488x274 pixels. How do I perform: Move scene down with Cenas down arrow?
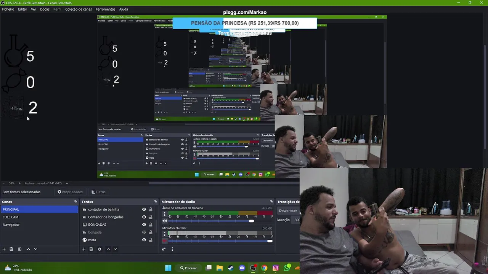(35, 249)
